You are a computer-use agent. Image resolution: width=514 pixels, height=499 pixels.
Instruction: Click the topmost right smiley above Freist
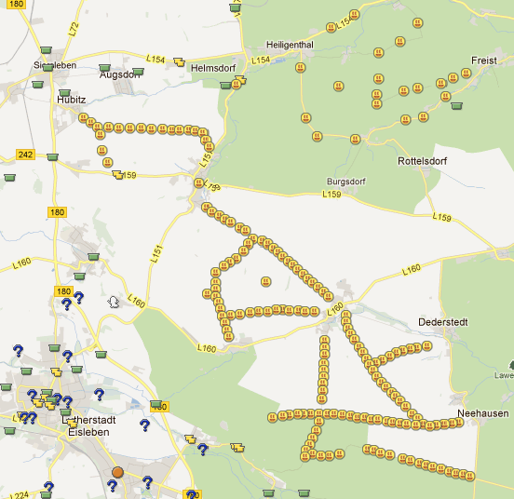pos(417,23)
